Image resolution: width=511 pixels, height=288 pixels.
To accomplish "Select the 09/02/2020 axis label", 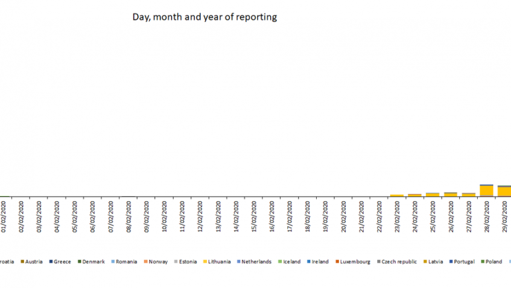I will [147, 217].
